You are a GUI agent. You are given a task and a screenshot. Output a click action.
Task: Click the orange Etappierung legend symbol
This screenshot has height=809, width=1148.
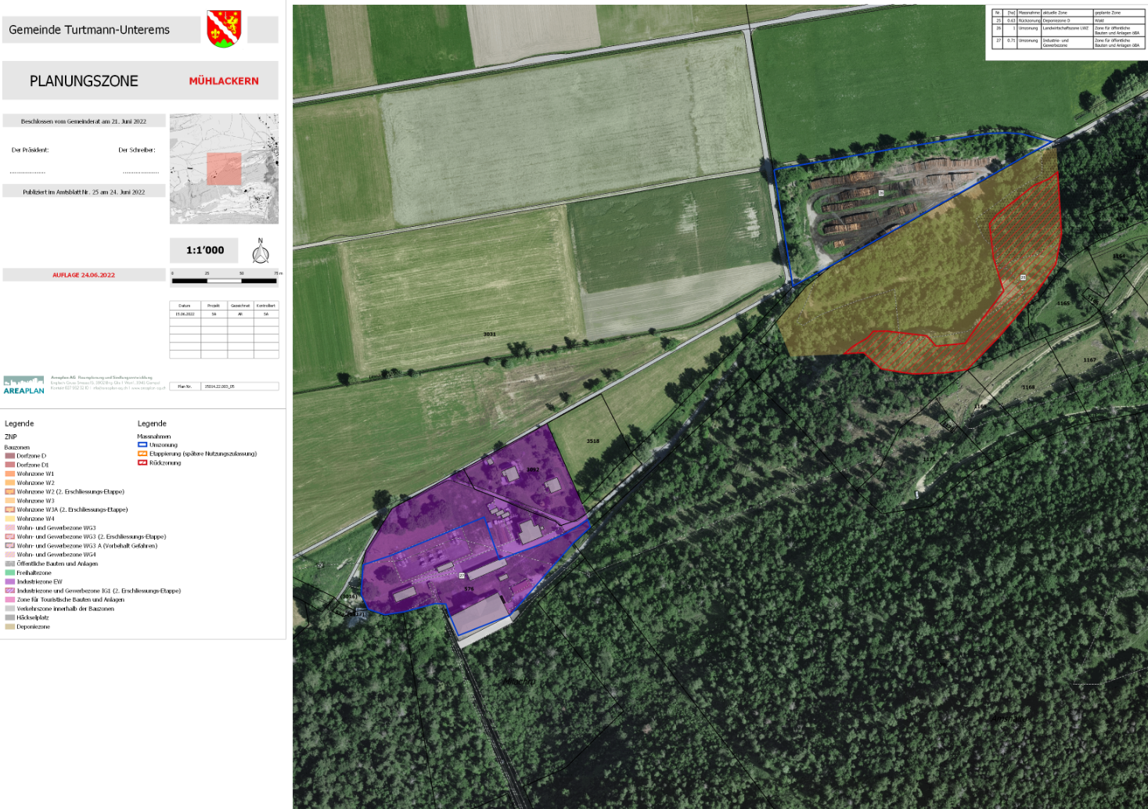click(x=142, y=454)
